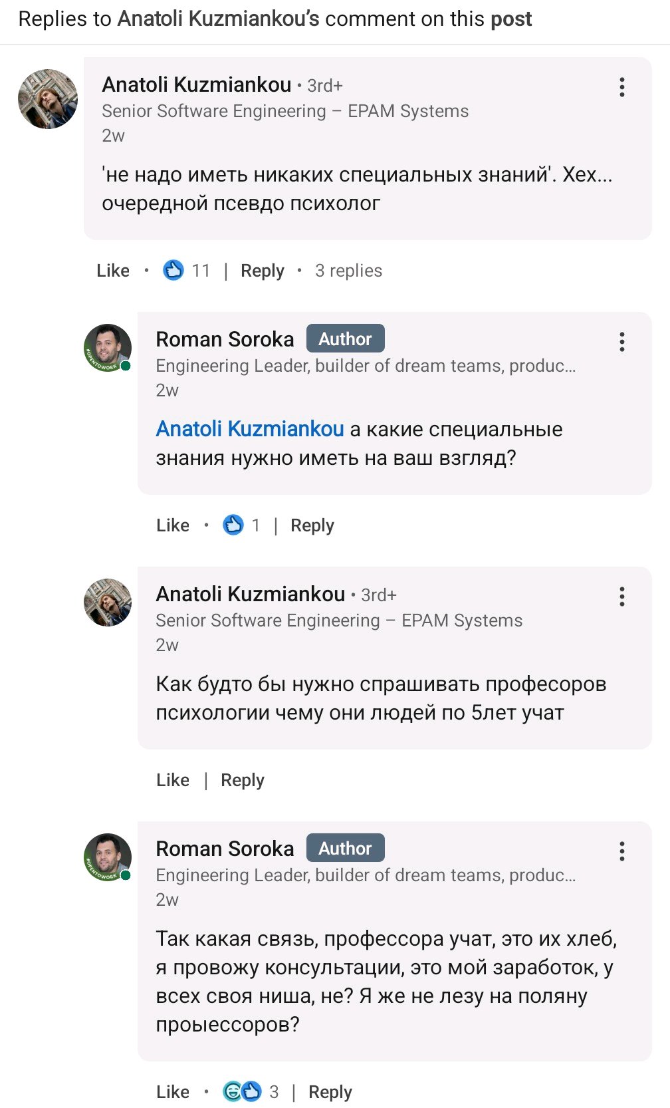Reply to Anatoli's professors comment
The image size is (670, 1108).
242,780
